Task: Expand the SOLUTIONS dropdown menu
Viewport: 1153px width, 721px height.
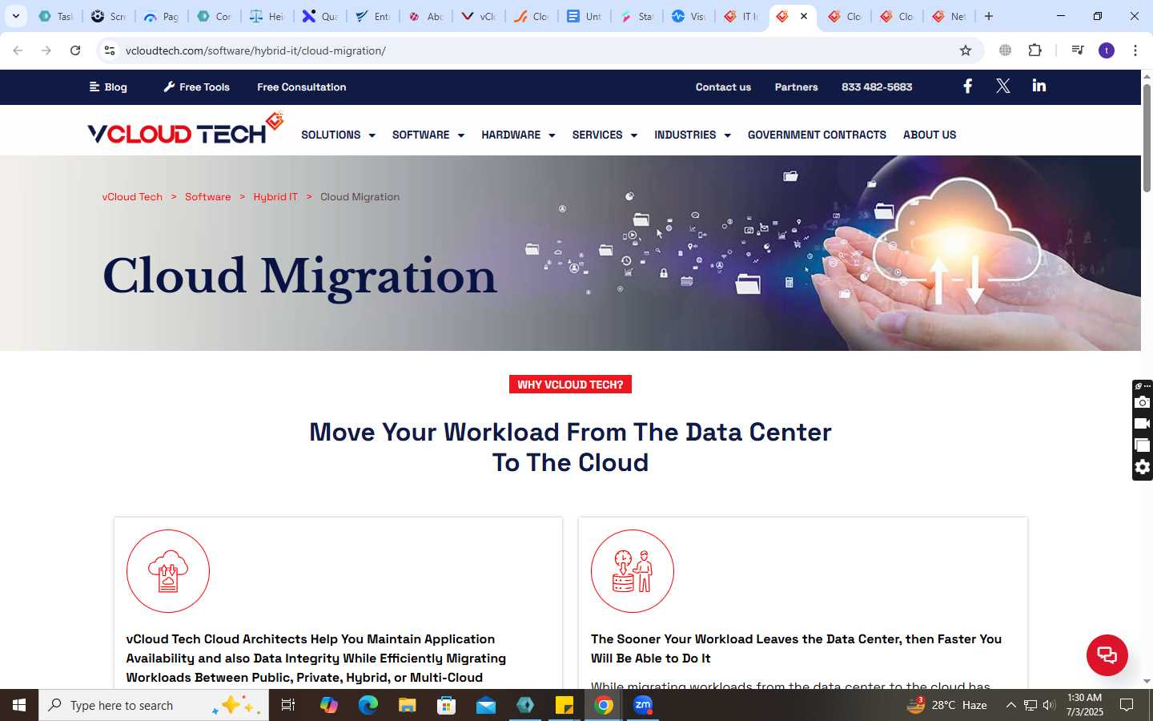Action: point(338,135)
